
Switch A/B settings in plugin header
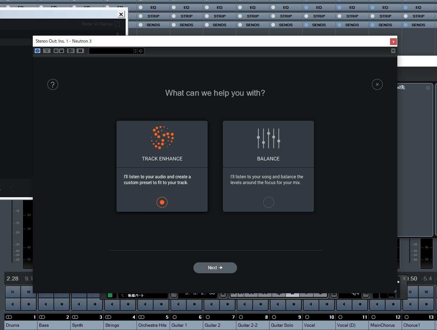coord(71,51)
